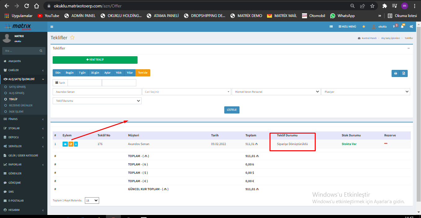
Task: Click the green YENİ TEKLİF button
Action: click(x=95, y=60)
